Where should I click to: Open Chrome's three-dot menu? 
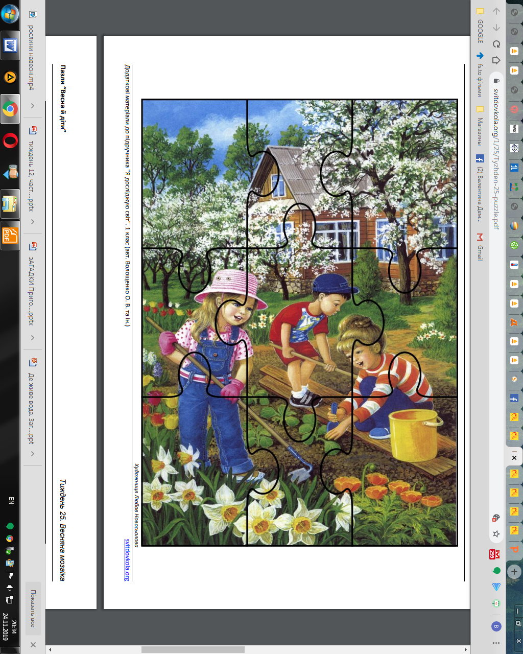click(x=496, y=643)
